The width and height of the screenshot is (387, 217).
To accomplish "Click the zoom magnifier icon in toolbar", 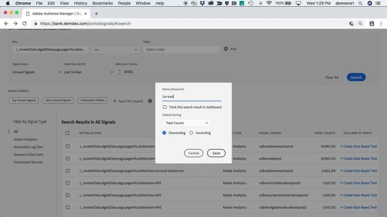I will (x=360, y=23).
